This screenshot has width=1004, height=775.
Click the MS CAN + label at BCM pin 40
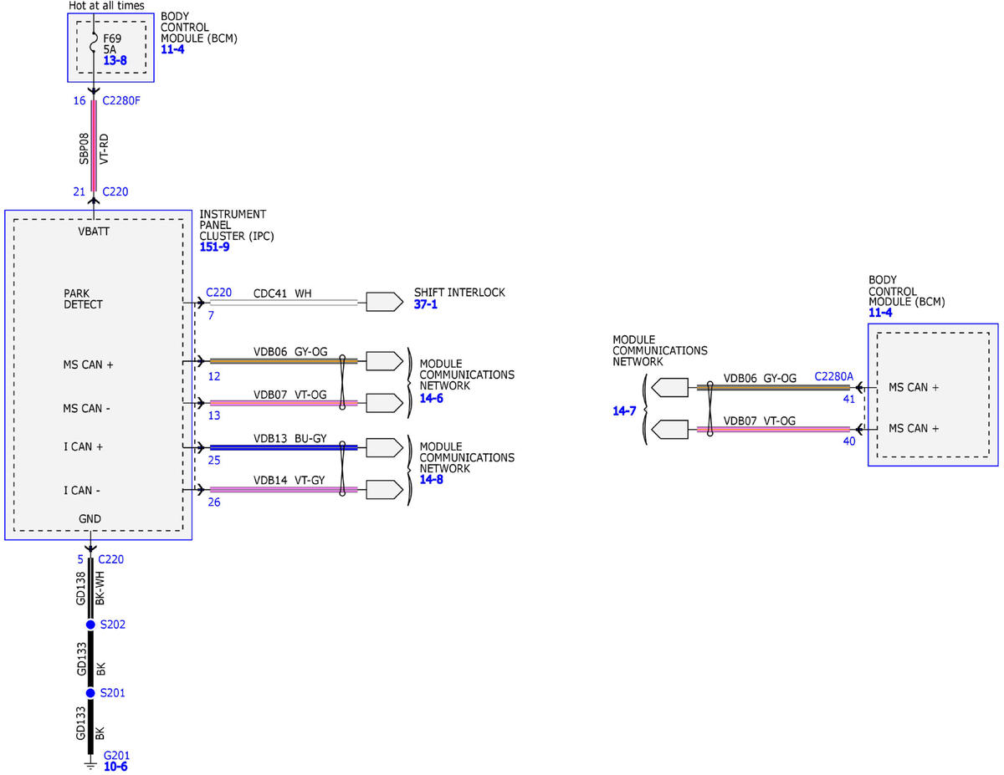coord(914,429)
